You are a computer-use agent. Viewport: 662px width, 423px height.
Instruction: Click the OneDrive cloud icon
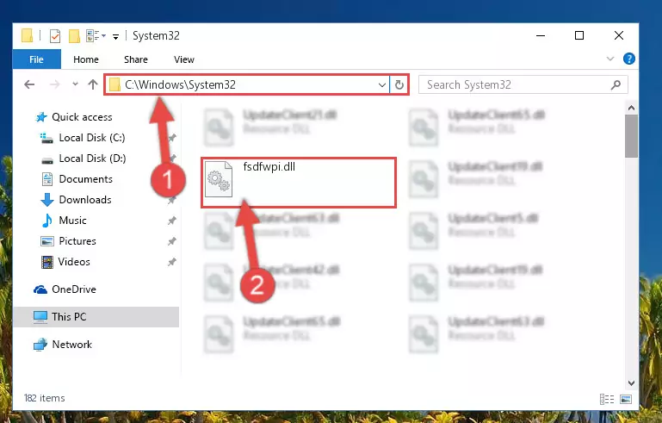40,289
